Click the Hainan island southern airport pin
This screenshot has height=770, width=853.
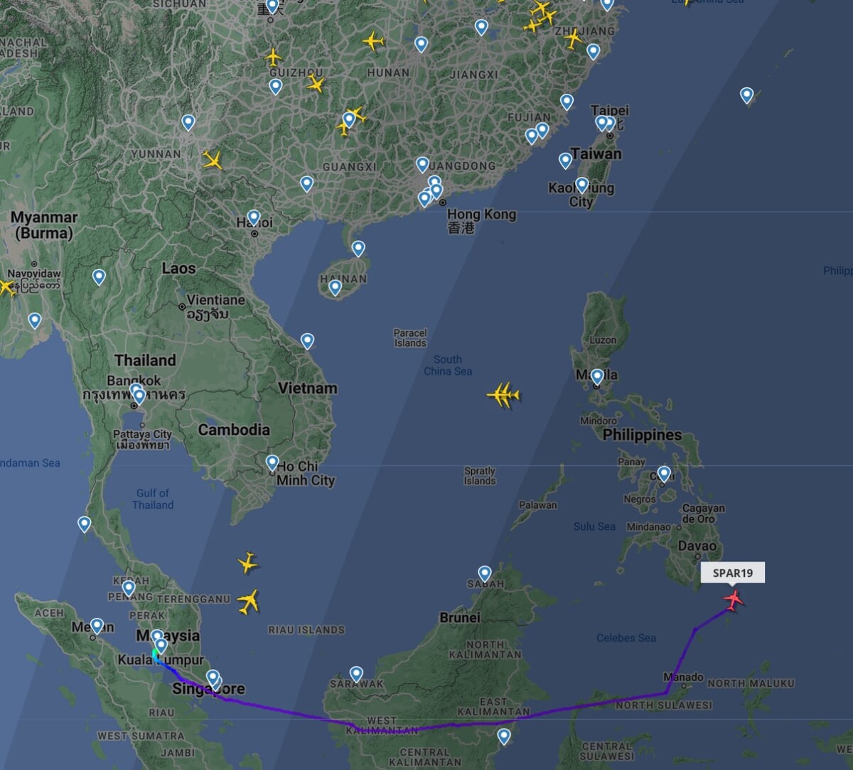coord(335,288)
